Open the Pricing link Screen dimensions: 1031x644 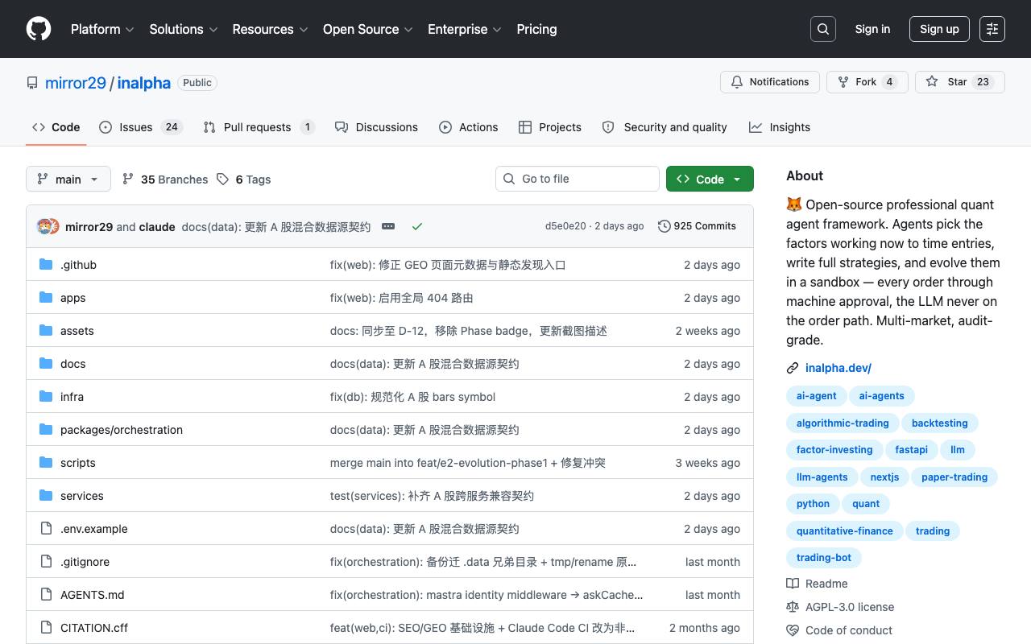[x=536, y=29]
